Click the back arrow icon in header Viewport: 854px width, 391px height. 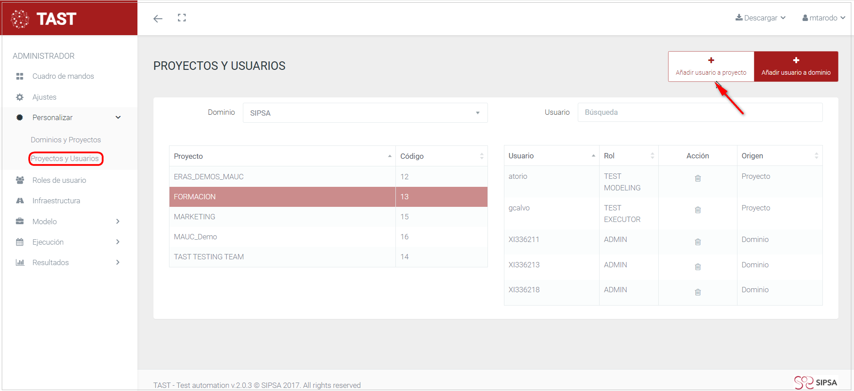click(158, 18)
